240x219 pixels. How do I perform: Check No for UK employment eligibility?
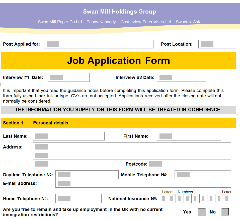pyautogui.click(x=225, y=212)
